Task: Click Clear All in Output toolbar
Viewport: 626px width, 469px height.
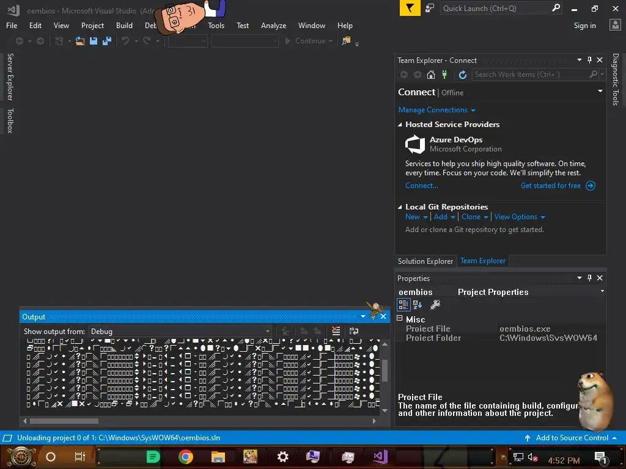Action: point(336,331)
